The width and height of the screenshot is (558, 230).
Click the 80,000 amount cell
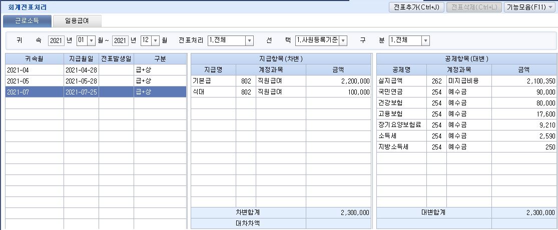(x=524, y=103)
